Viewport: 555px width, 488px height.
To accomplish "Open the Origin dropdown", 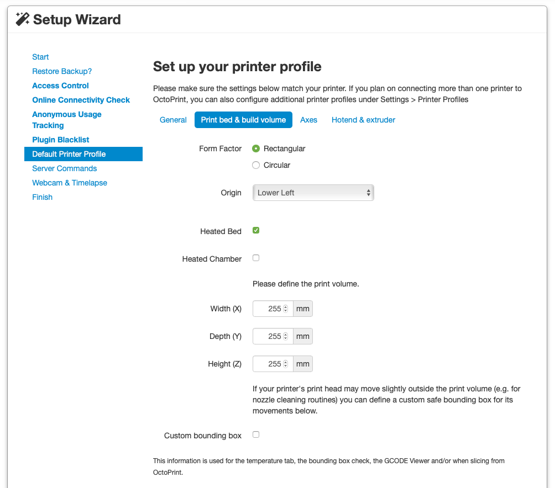I will [x=313, y=193].
